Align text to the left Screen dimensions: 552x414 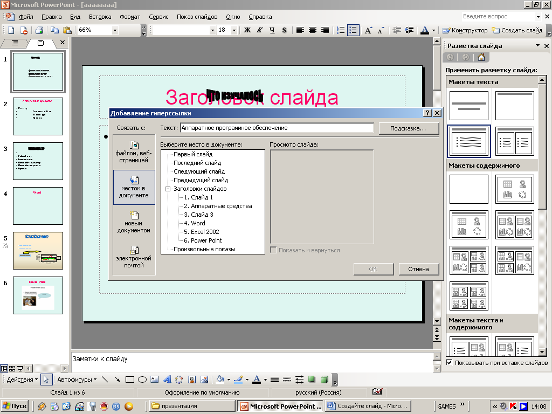[x=300, y=30]
